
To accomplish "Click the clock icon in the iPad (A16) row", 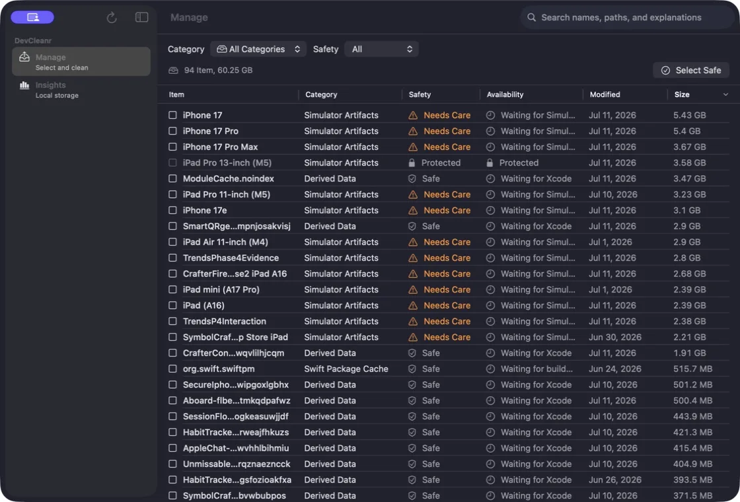I will [490, 306].
